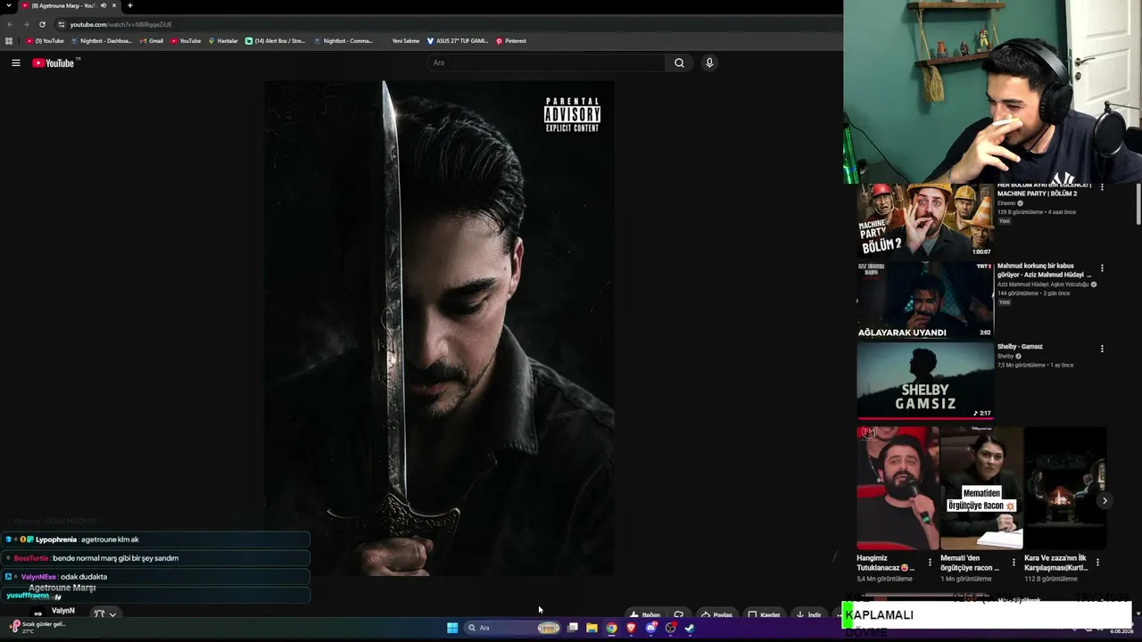The width and height of the screenshot is (1142, 642).
Task: Open the browser apps grid icon
Action: click(9, 41)
